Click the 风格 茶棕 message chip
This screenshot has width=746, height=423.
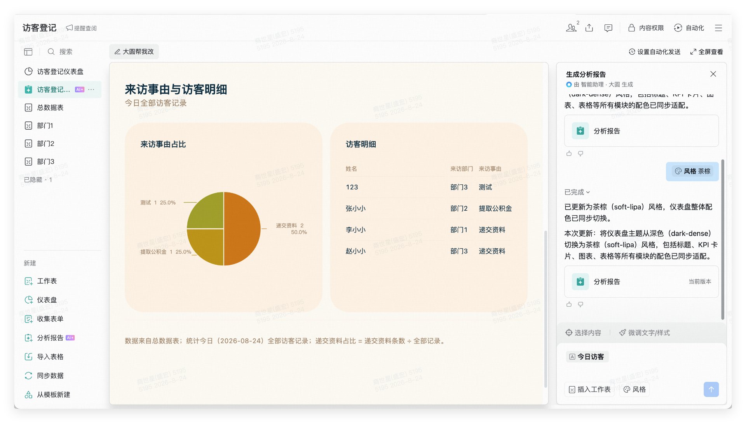click(x=692, y=171)
